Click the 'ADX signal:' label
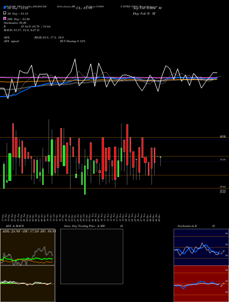Image resolution: width=229 pixels, height=302 pixels. click(x=11, y=41)
